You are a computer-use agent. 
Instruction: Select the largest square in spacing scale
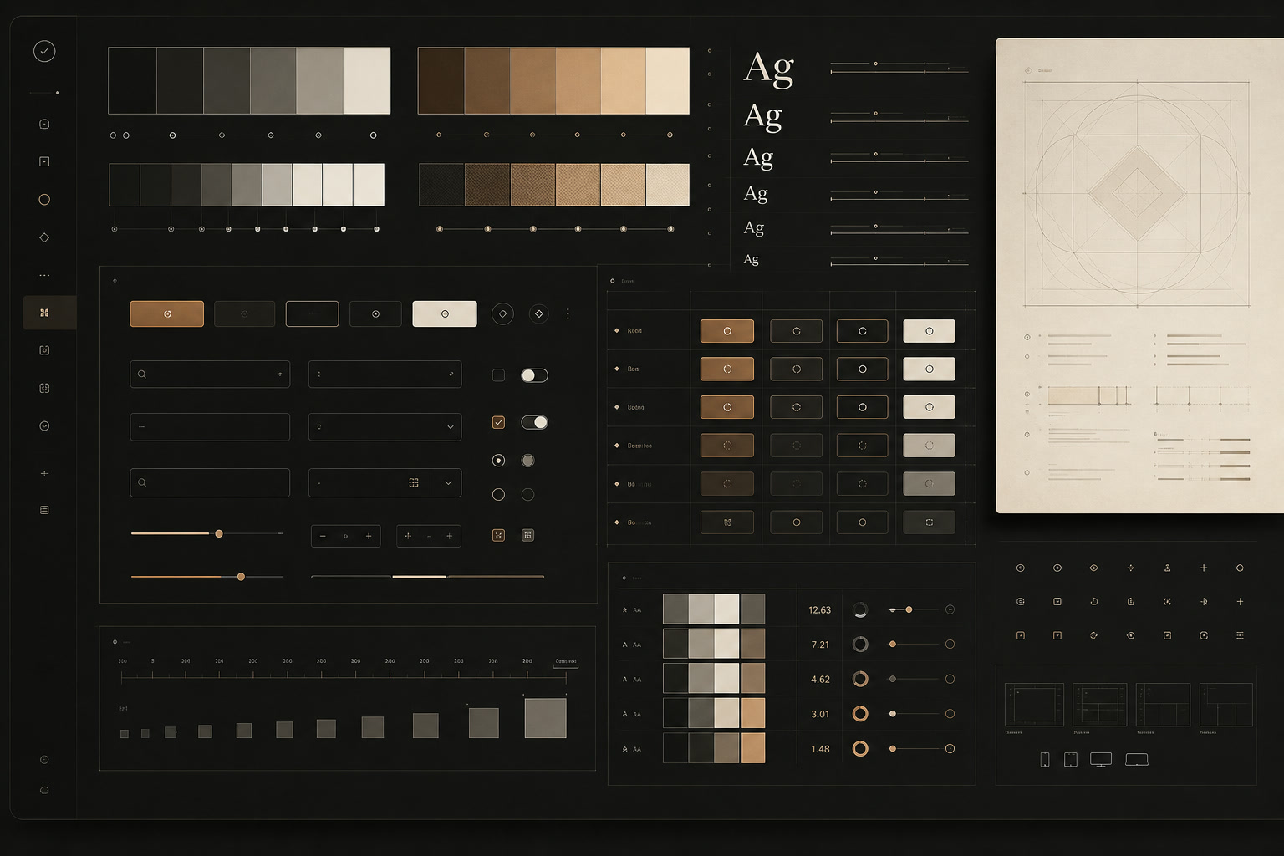coord(545,718)
